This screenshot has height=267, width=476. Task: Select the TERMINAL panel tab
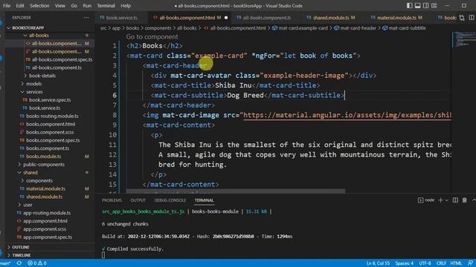204,200
